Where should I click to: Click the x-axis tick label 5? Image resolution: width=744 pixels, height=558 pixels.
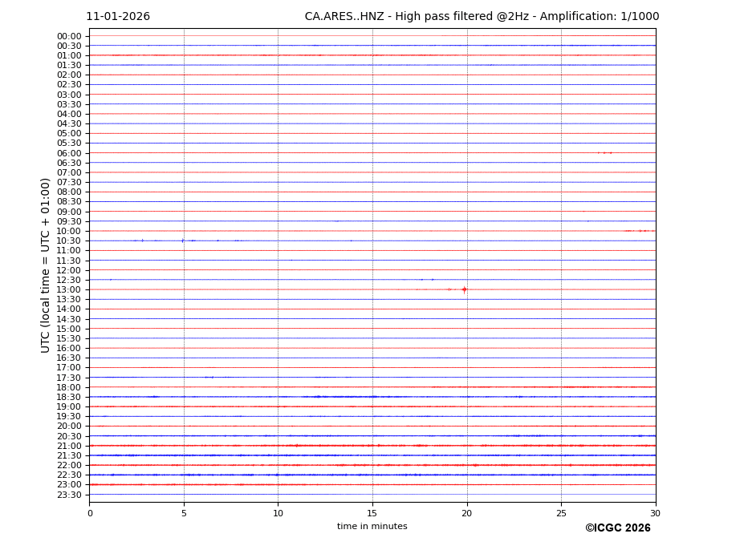(184, 513)
